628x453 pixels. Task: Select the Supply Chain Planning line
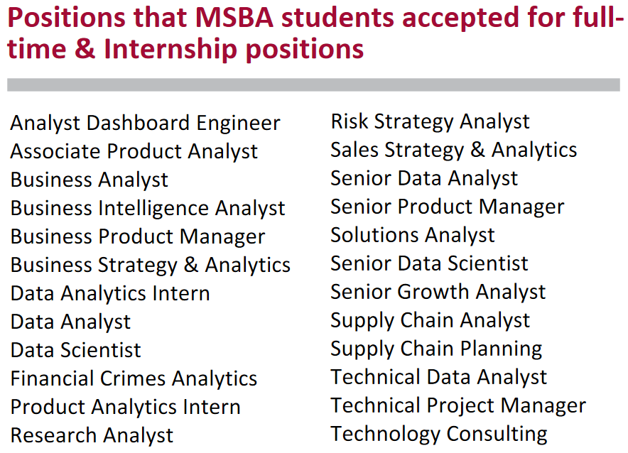tap(437, 349)
